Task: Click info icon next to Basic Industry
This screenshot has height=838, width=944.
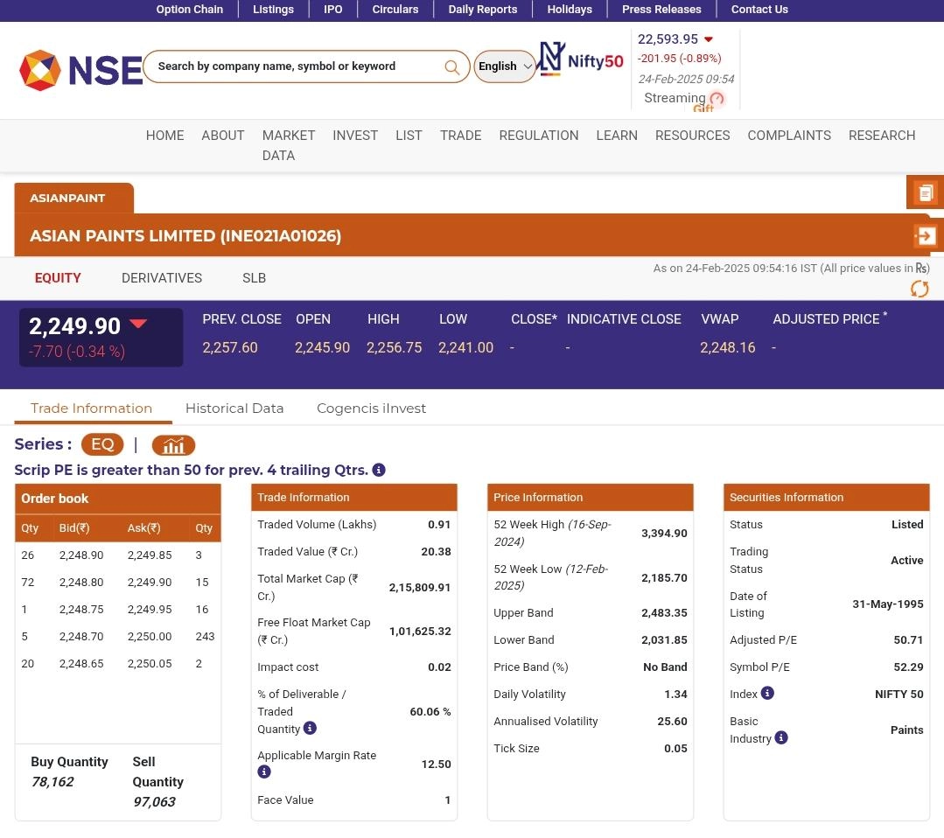Action: [x=781, y=737]
